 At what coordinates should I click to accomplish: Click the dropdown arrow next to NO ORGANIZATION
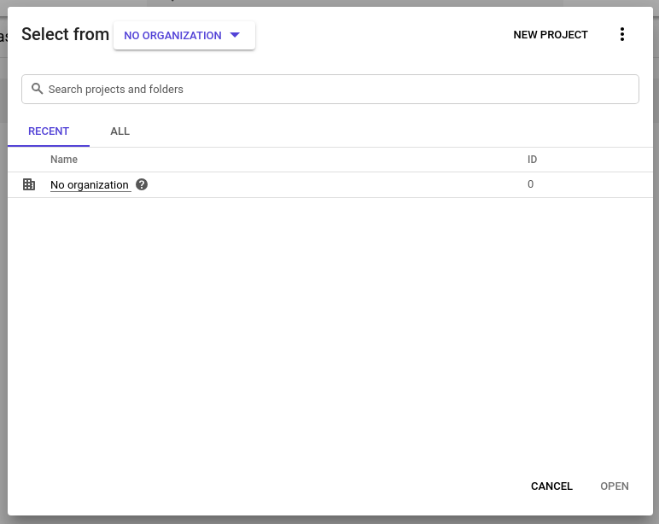pos(236,35)
